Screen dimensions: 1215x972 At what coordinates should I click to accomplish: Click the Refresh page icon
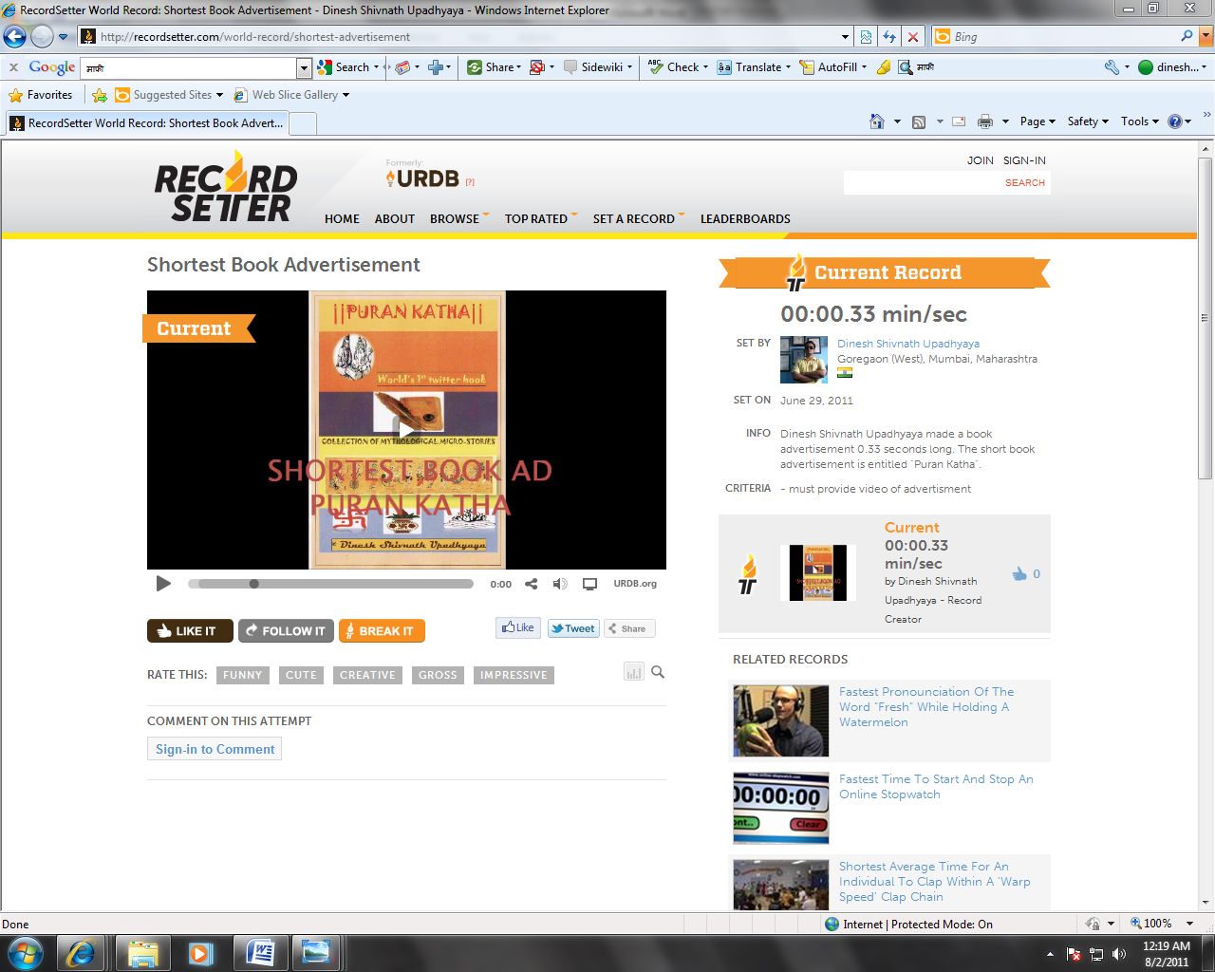pos(889,37)
